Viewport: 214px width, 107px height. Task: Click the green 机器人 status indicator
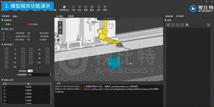pos(4,24)
